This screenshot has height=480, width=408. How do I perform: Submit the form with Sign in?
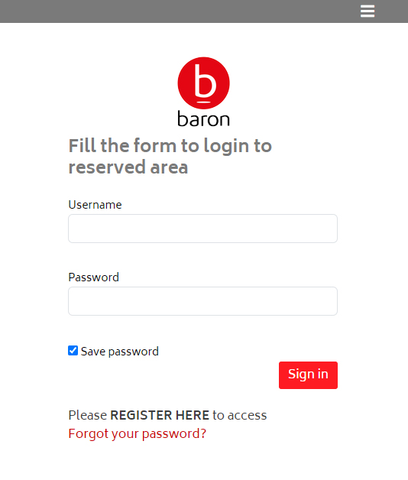coord(308,375)
